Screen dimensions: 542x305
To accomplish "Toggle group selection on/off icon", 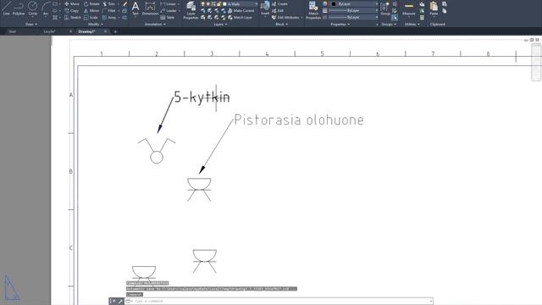I will pyautogui.click(x=395, y=17).
